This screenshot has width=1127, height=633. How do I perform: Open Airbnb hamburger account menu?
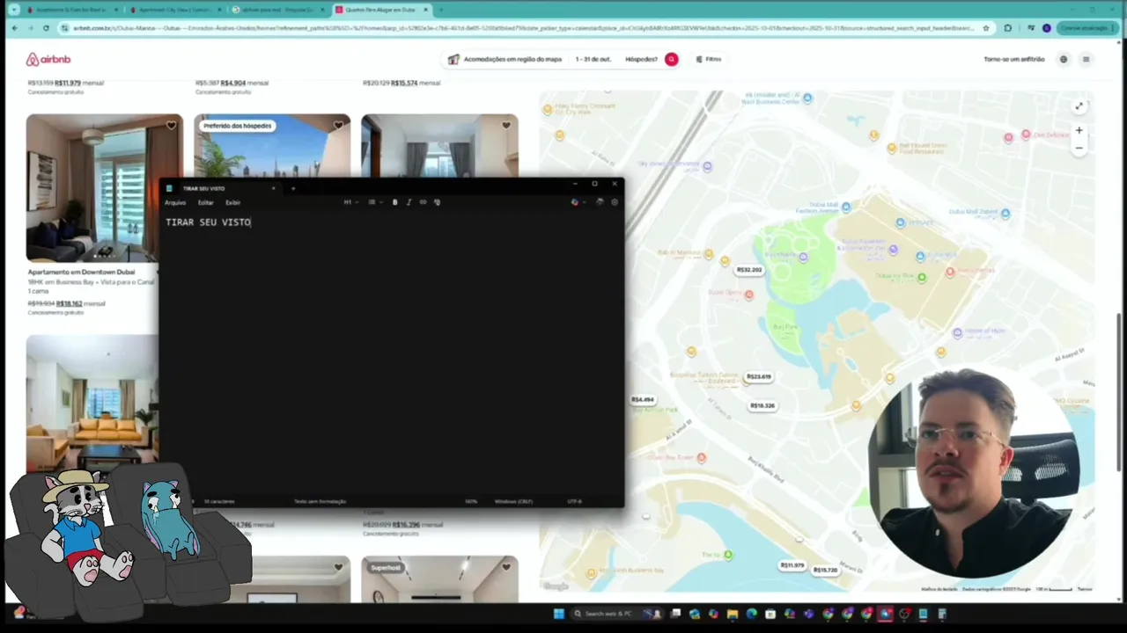[x=1086, y=59]
